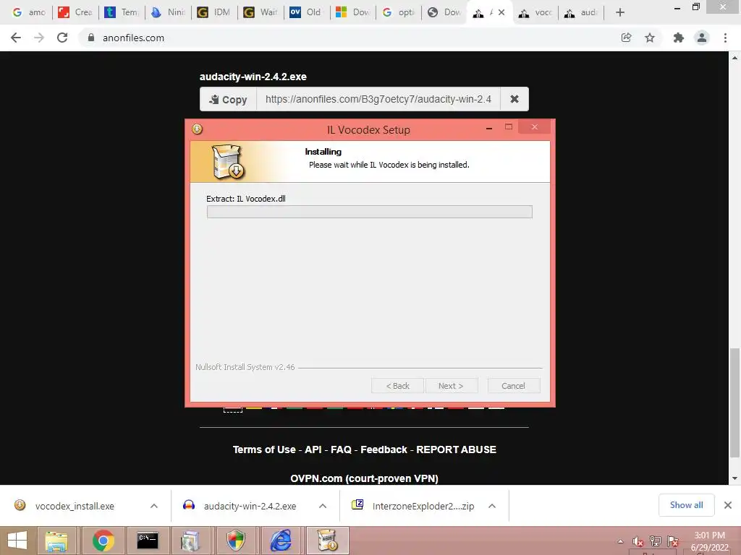Expand InterzoneExploder2 zip download options arrow
The height and width of the screenshot is (555, 741).
(492, 506)
